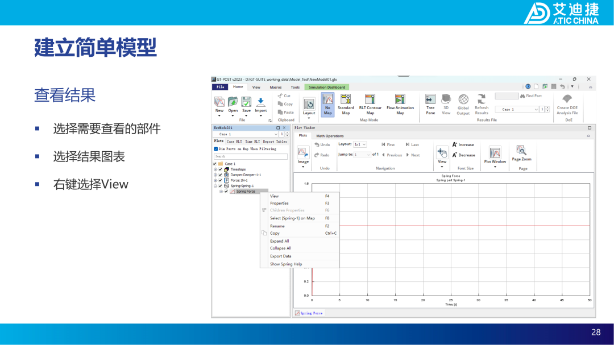Uncheck the Spring:Spring-1 checkbox
Viewport: 614px width, 345px height.
[x=221, y=186]
